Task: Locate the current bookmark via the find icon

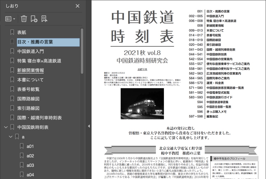Action: [x=44, y=19]
